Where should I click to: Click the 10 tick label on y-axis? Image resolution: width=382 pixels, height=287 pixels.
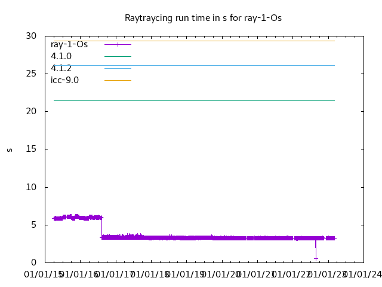point(32,187)
